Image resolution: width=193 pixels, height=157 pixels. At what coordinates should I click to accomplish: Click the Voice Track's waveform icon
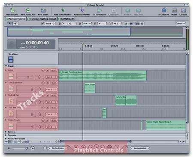tap(11, 126)
